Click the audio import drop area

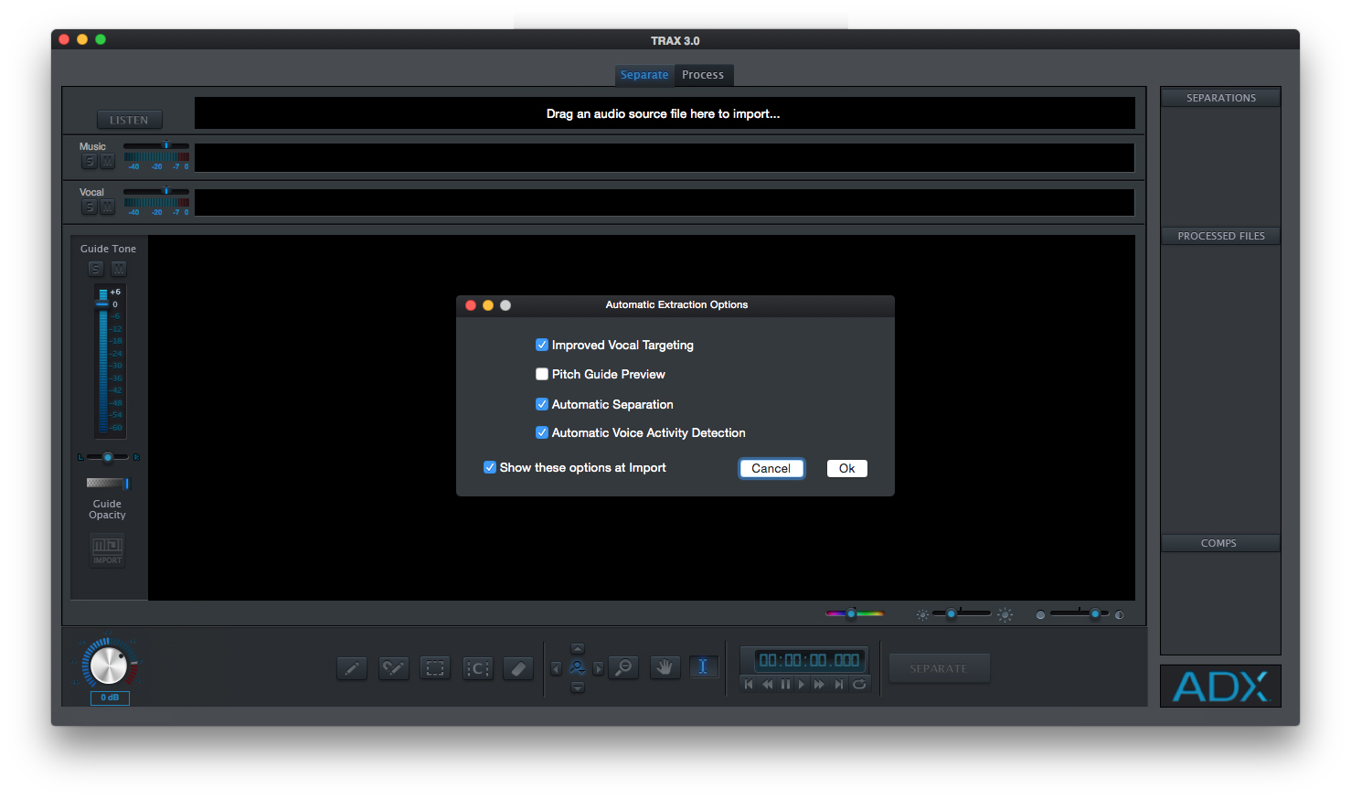click(665, 113)
